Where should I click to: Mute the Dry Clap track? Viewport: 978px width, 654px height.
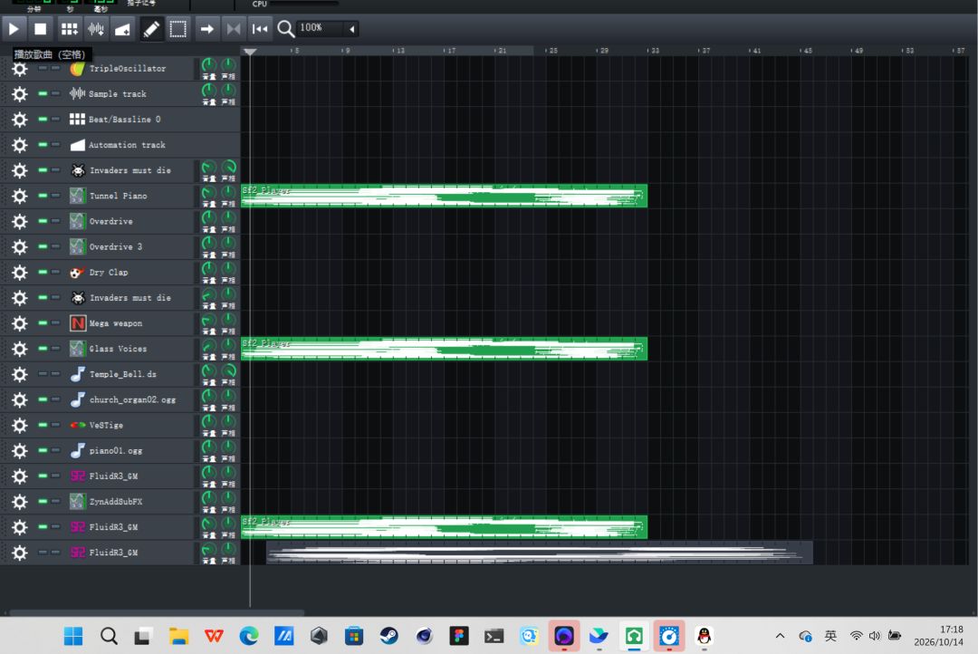coord(43,272)
